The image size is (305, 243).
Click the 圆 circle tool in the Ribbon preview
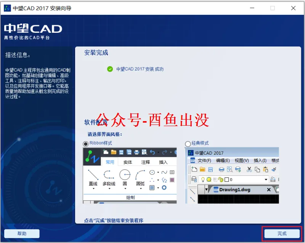(125, 179)
